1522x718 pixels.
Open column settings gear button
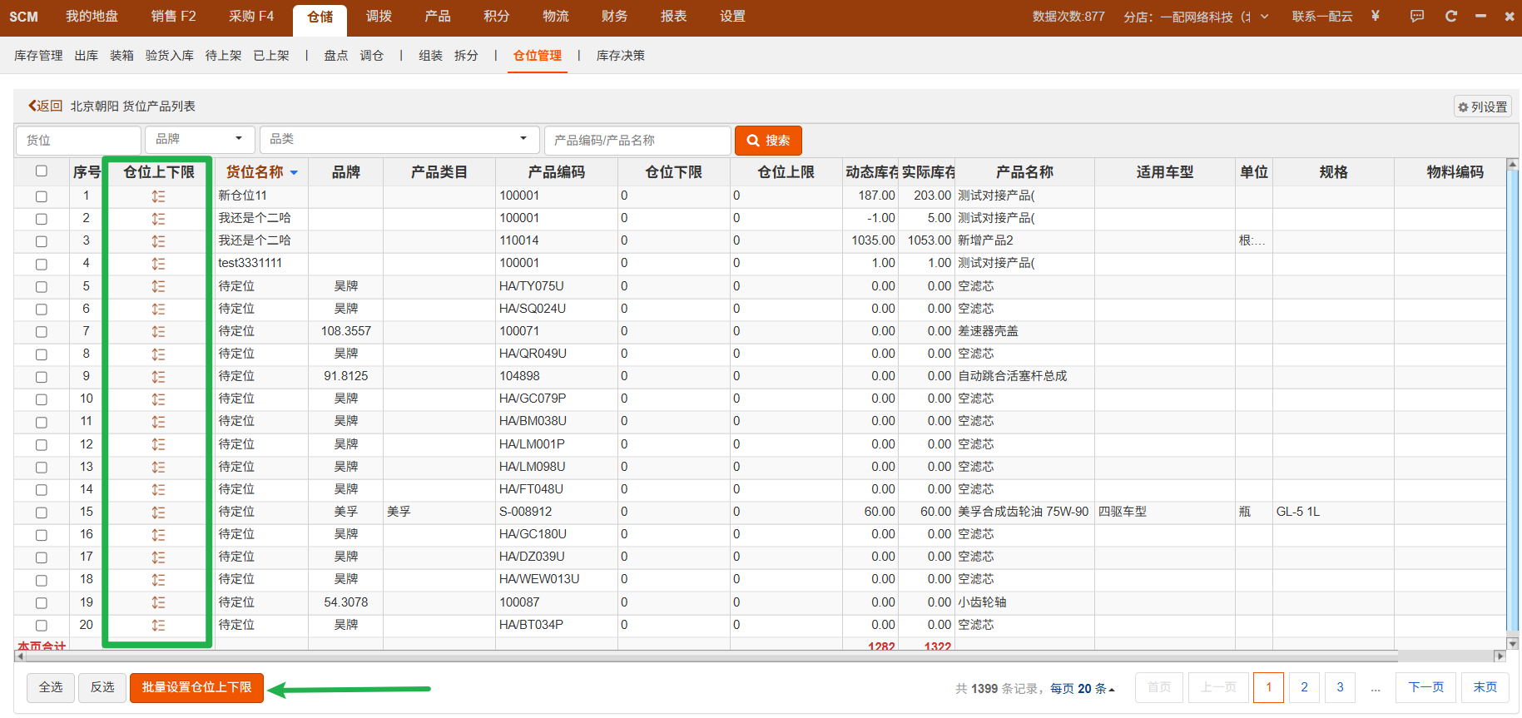click(1483, 106)
